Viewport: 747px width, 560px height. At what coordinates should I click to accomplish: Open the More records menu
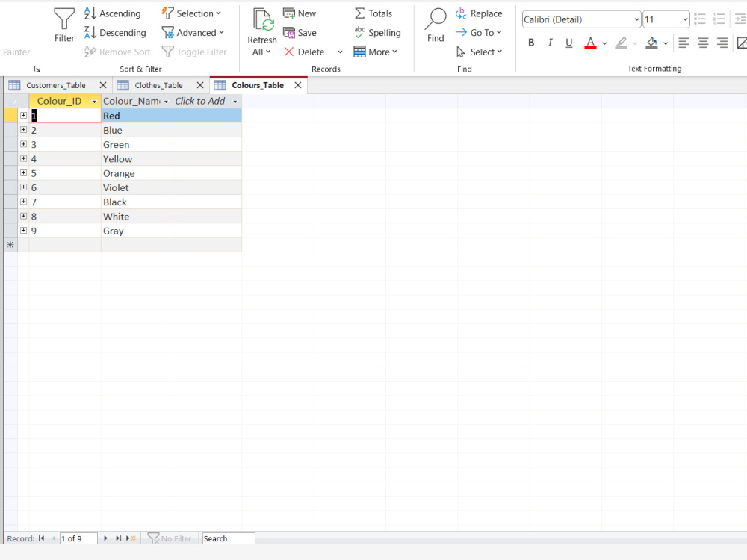tap(375, 52)
